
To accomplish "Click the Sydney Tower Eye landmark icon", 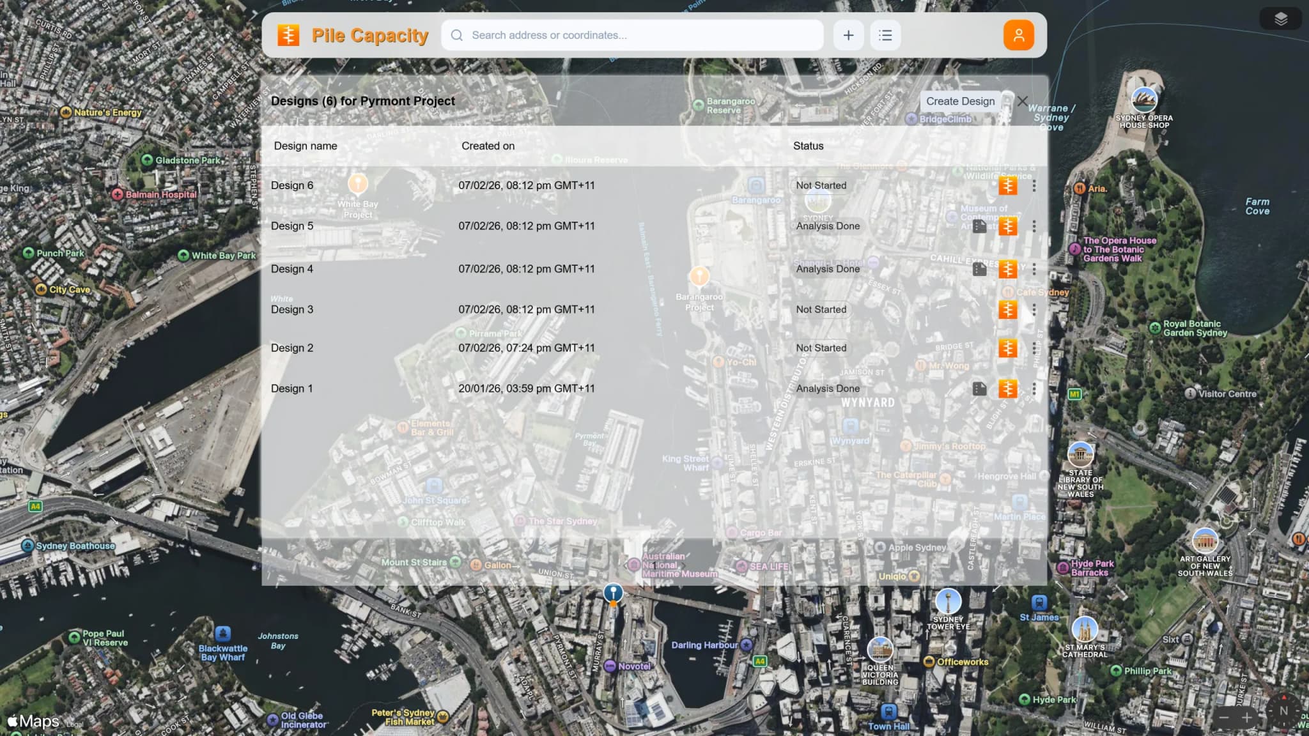I will tap(948, 601).
